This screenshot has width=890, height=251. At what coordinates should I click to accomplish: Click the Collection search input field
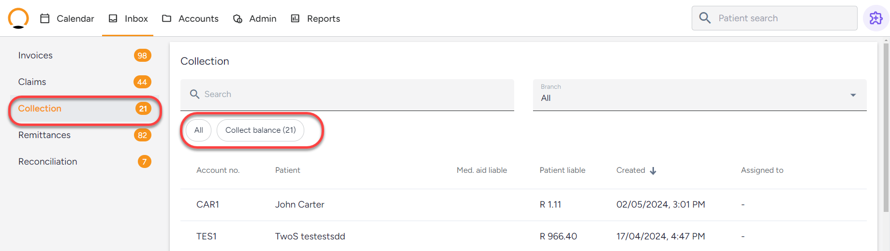tap(347, 95)
